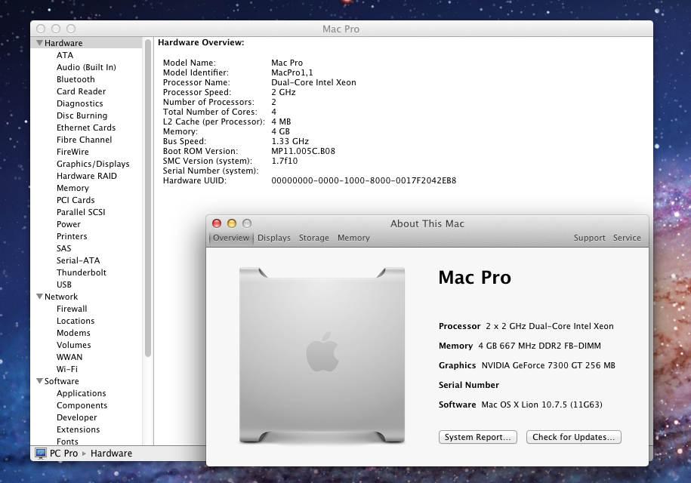691x483 pixels.
Task: Click the Model Identifier value MacPro1,1
Action: click(292, 72)
